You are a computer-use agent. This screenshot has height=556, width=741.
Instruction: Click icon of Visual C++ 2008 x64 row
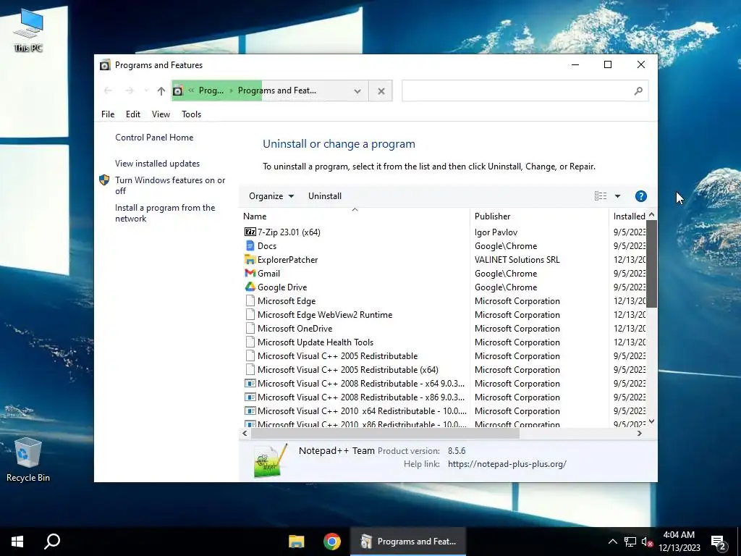(250, 384)
